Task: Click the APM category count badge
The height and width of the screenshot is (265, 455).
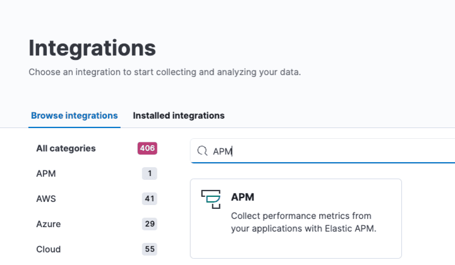Action: (149, 174)
